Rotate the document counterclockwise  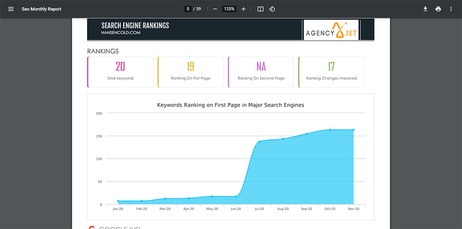pos(272,9)
